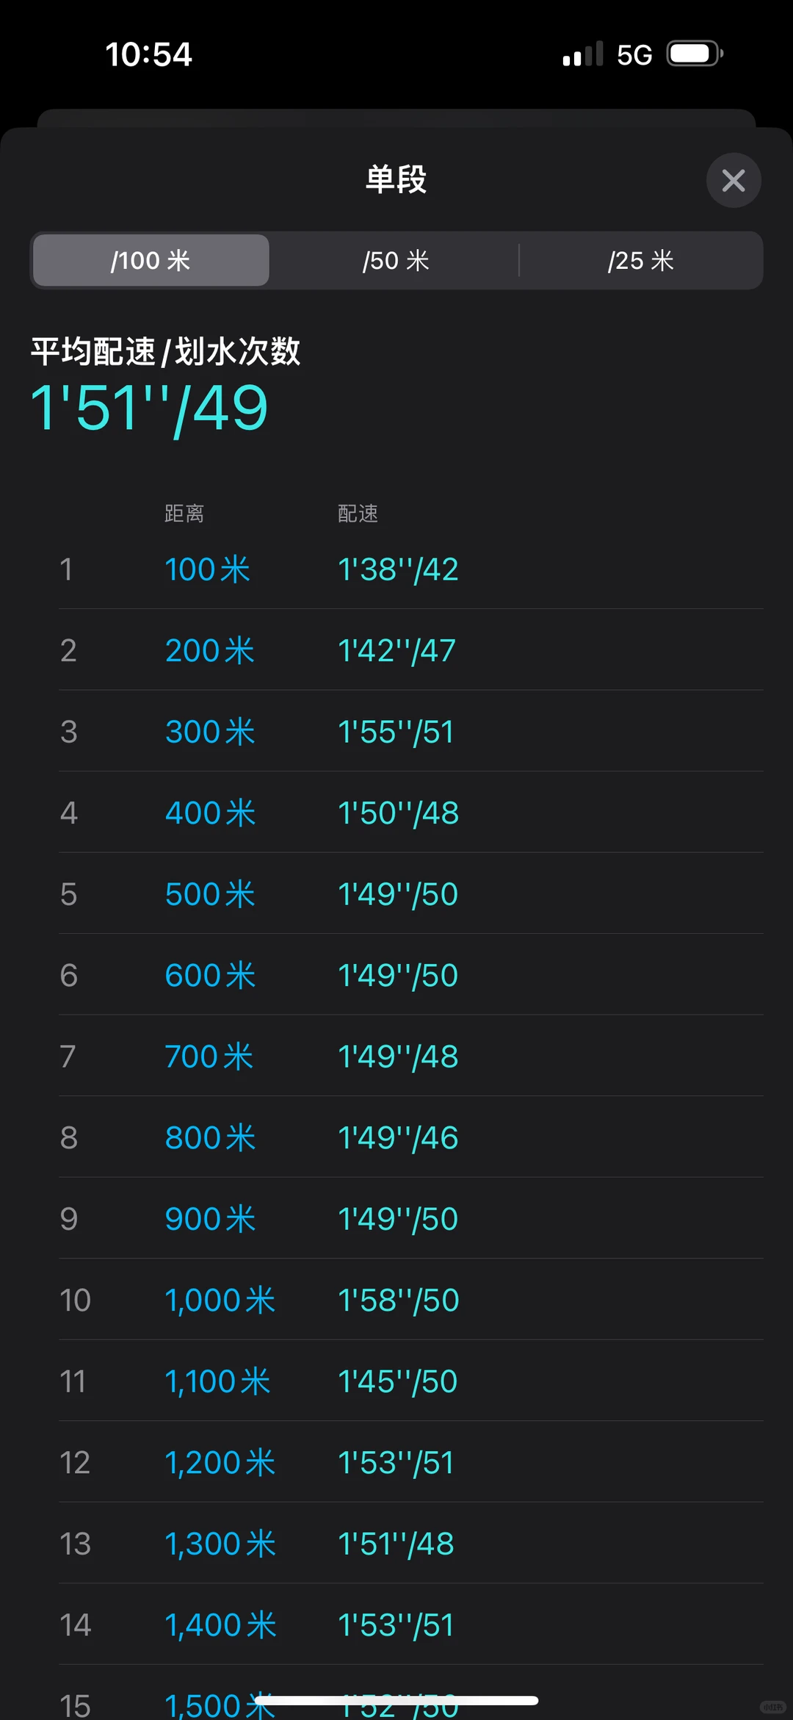Select the 100米 split row
The width and height of the screenshot is (793, 1720).
pos(411,569)
